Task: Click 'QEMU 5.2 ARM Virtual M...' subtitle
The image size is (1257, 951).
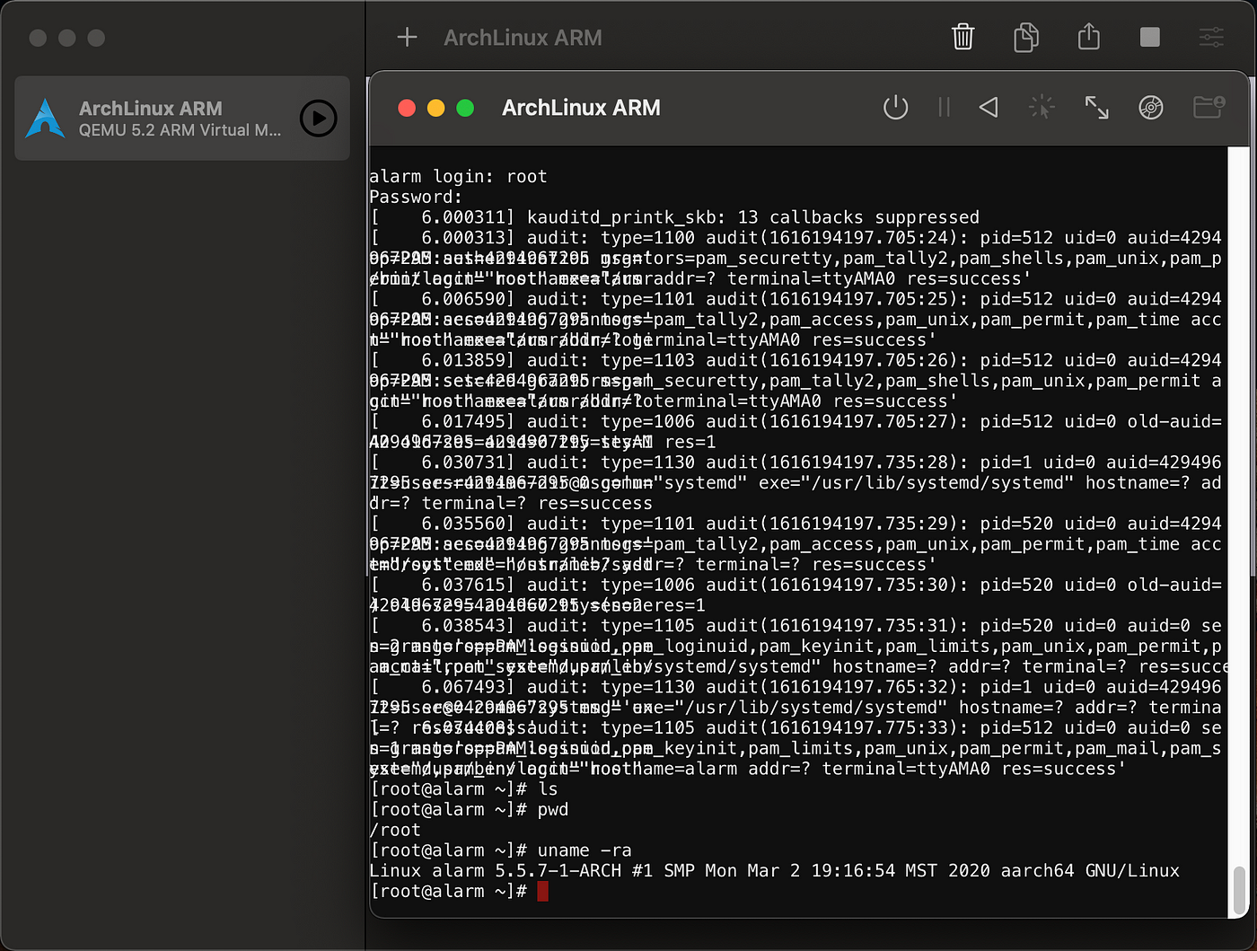Action: (180, 130)
